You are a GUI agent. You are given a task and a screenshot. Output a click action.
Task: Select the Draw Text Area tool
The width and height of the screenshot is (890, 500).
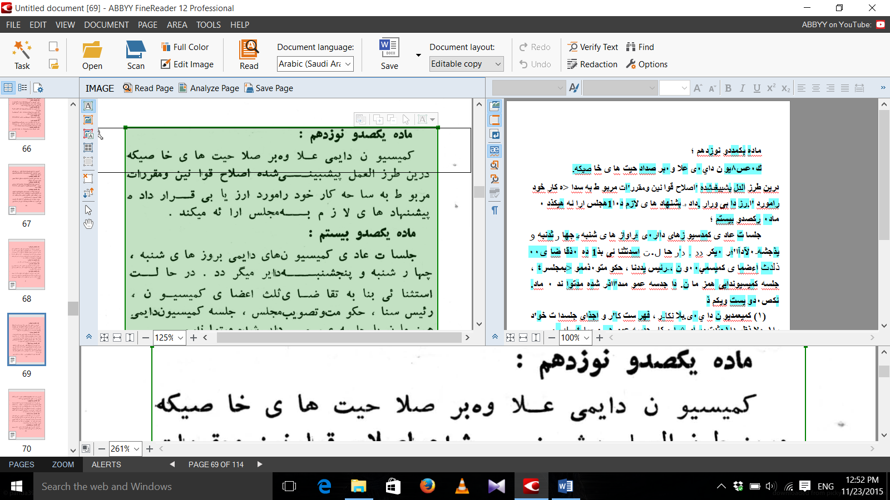pos(88,106)
